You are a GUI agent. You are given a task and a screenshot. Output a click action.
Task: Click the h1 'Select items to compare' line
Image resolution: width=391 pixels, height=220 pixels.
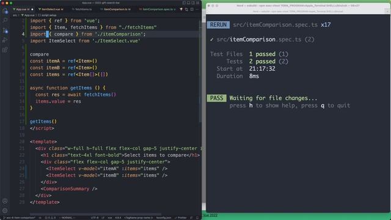pyautogui.click(x=120, y=155)
